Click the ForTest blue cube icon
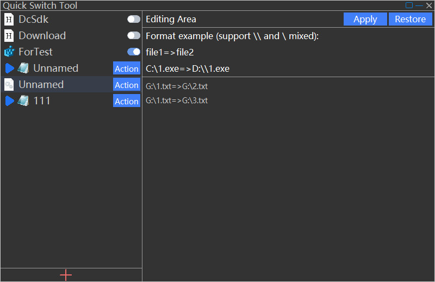This screenshot has width=435, height=282. click(9, 52)
